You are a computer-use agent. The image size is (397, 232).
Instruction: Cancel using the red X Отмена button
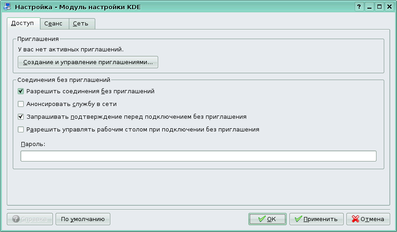(x=368, y=219)
